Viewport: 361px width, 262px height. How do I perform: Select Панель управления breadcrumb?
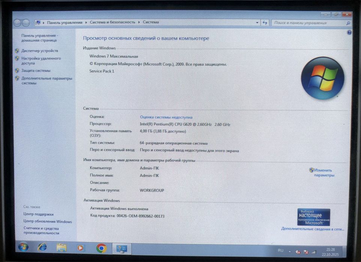coord(65,22)
